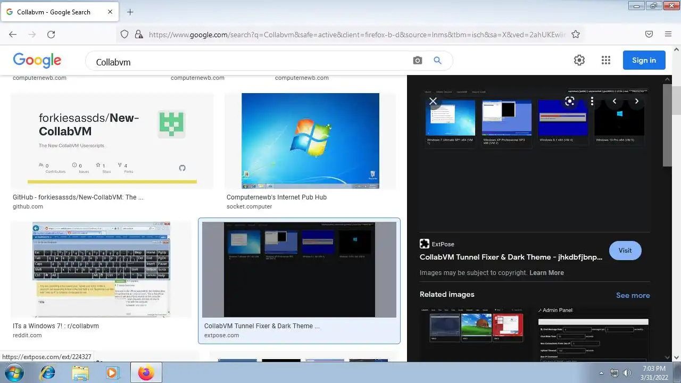Open the Google apps grid
Image resolution: width=681 pixels, height=383 pixels.
[606, 61]
